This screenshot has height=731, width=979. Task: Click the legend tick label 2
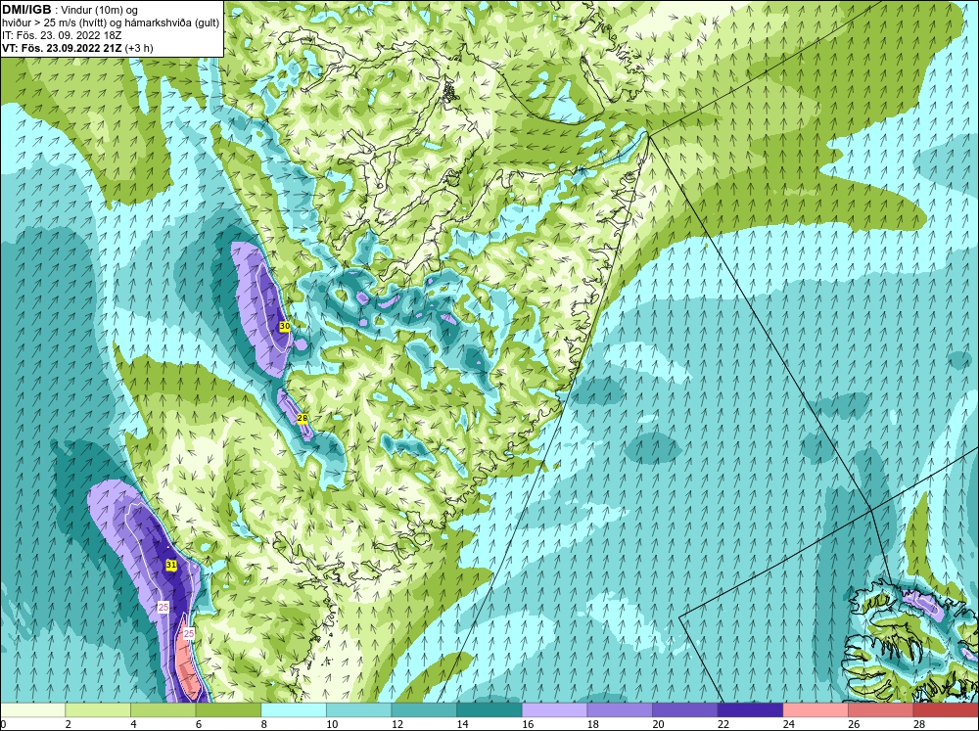coord(69,724)
